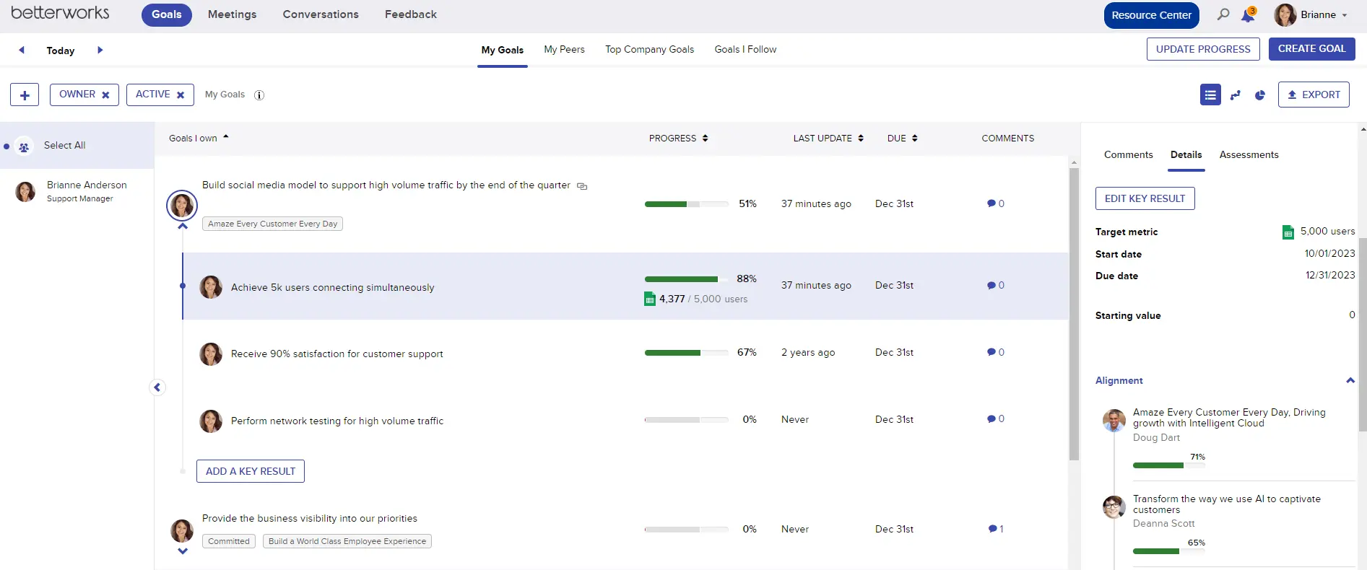Open the Assessments tab
1367x570 pixels.
pyautogui.click(x=1249, y=154)
